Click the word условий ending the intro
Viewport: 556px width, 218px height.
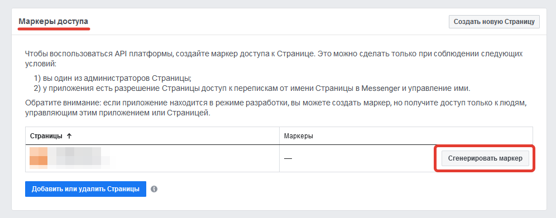pyautogui.click(x=41, y=65)
